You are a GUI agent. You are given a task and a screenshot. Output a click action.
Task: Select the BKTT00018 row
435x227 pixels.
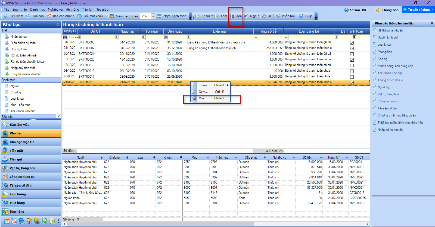(x=216, y=71)
